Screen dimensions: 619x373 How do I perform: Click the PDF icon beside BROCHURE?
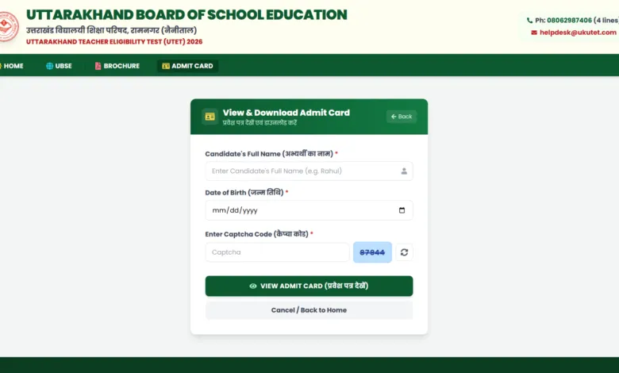pos(98,66)
